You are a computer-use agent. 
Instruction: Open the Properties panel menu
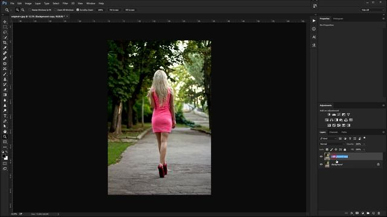click(x=383, y=19)
